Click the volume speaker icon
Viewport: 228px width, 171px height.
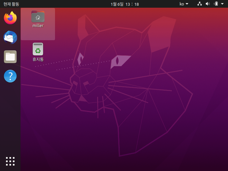(208, 4)
